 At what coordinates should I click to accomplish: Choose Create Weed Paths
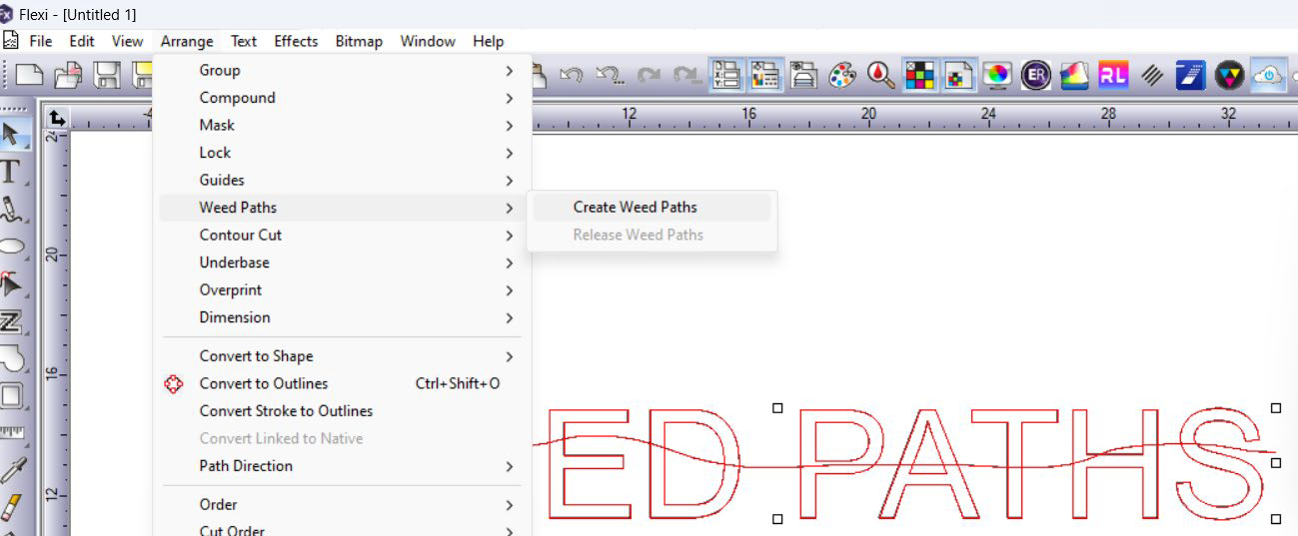tap(636, 208)
